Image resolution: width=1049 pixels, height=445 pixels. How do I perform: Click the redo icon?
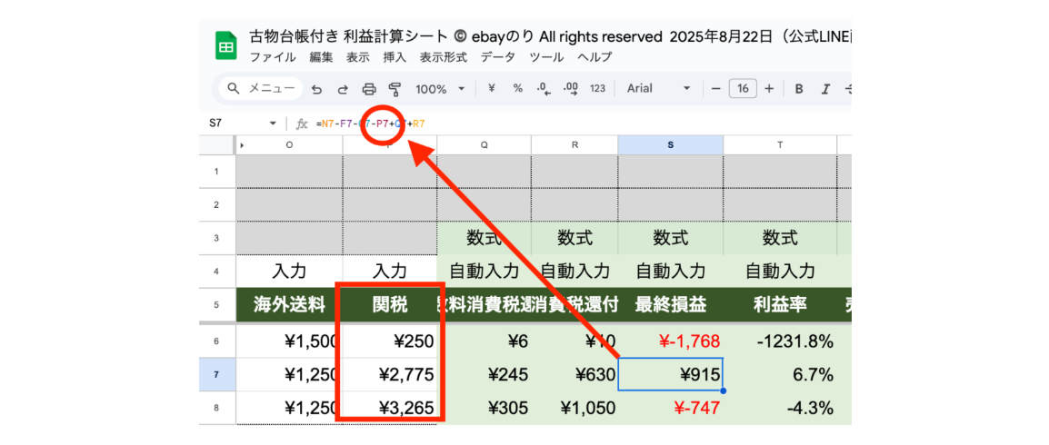pyautogui.click(x=343, y=89)
